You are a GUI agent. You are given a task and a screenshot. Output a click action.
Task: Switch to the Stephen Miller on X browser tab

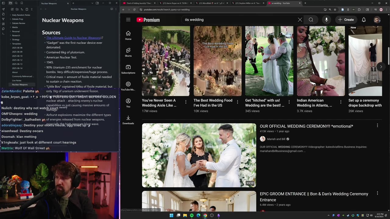click(248, 3)
